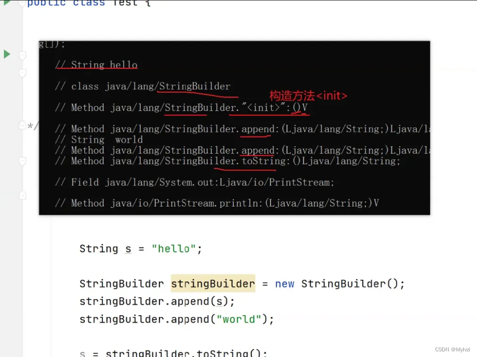Viewport: 477px width, 357px height.
Task: Toggle fold marker right of the main-method run arrow
Action: [x=23, y=56]
